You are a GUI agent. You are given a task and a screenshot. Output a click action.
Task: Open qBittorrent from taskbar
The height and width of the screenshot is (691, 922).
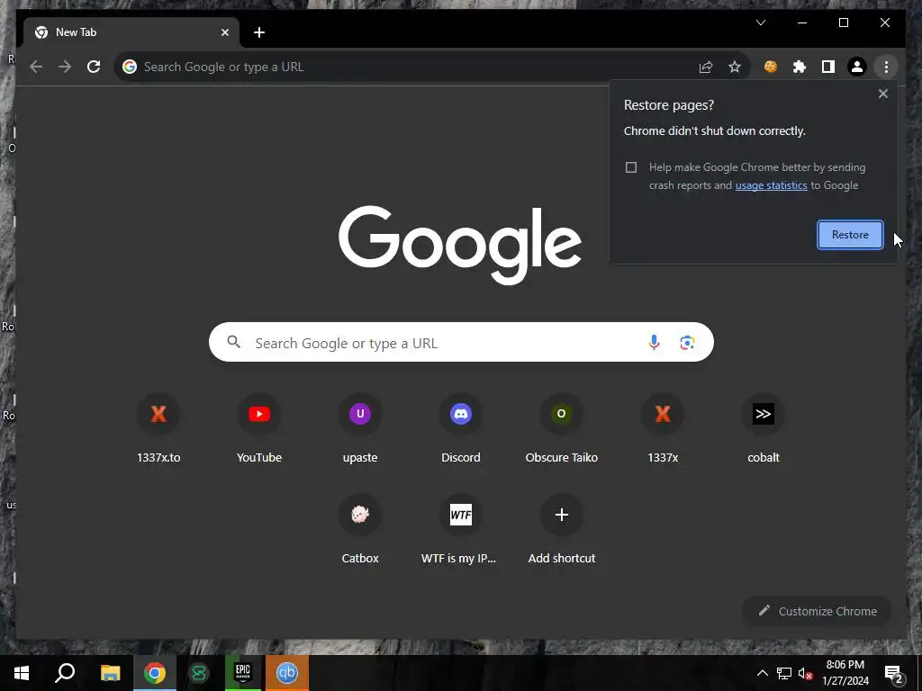point(287,673)
